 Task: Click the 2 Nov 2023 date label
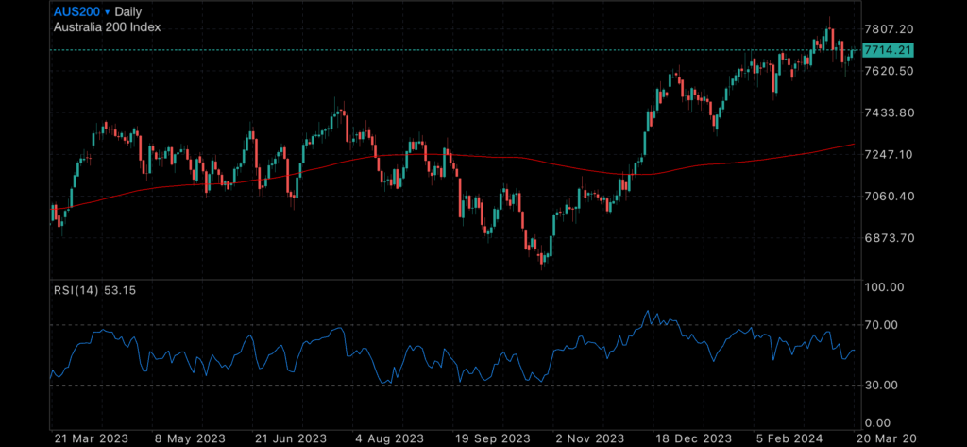[590, 438]
